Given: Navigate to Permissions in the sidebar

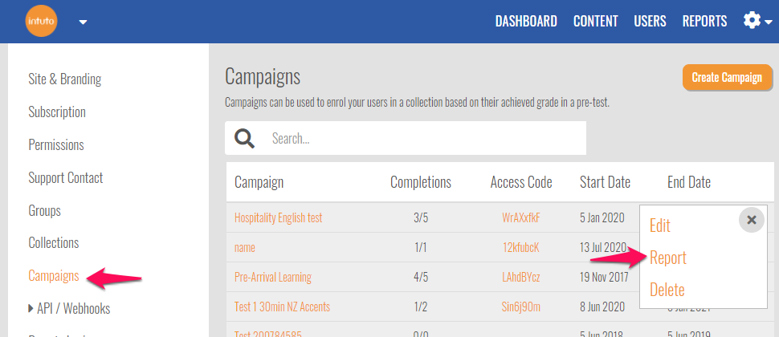Looking at the screenshot, I should pos(56,145).
